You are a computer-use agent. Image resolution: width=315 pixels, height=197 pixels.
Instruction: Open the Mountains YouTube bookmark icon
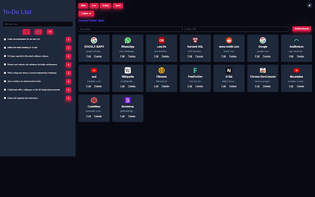[x=296, y=70]
